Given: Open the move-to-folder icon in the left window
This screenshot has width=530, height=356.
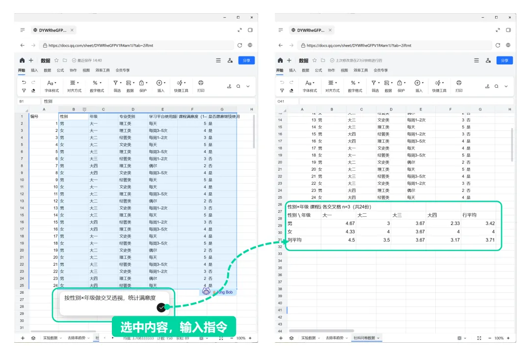Looking at the screenshot, I should 65,60.
